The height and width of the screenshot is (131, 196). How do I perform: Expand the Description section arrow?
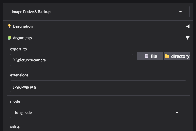(x=188, y=26)
